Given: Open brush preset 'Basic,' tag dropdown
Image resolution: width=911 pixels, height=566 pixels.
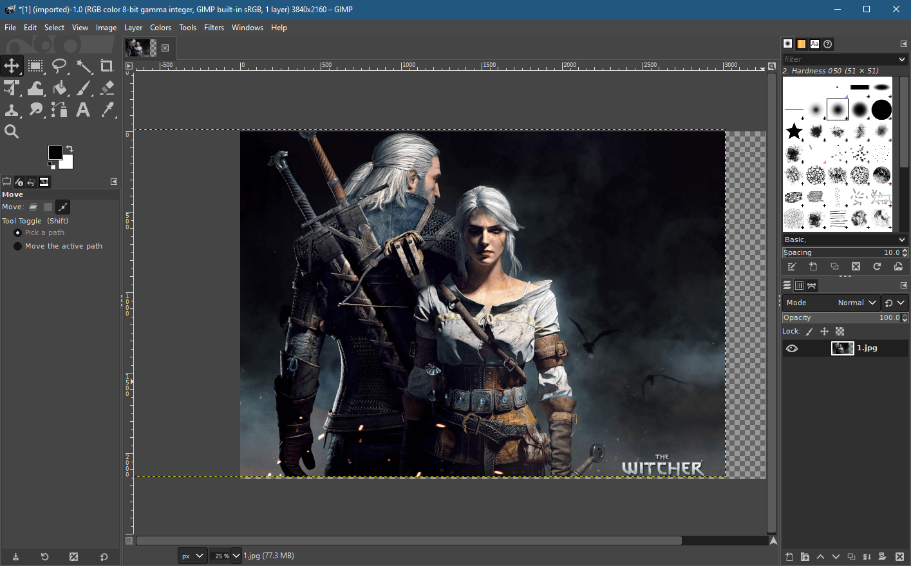Looking at the screenshot, I should [845, 240].
